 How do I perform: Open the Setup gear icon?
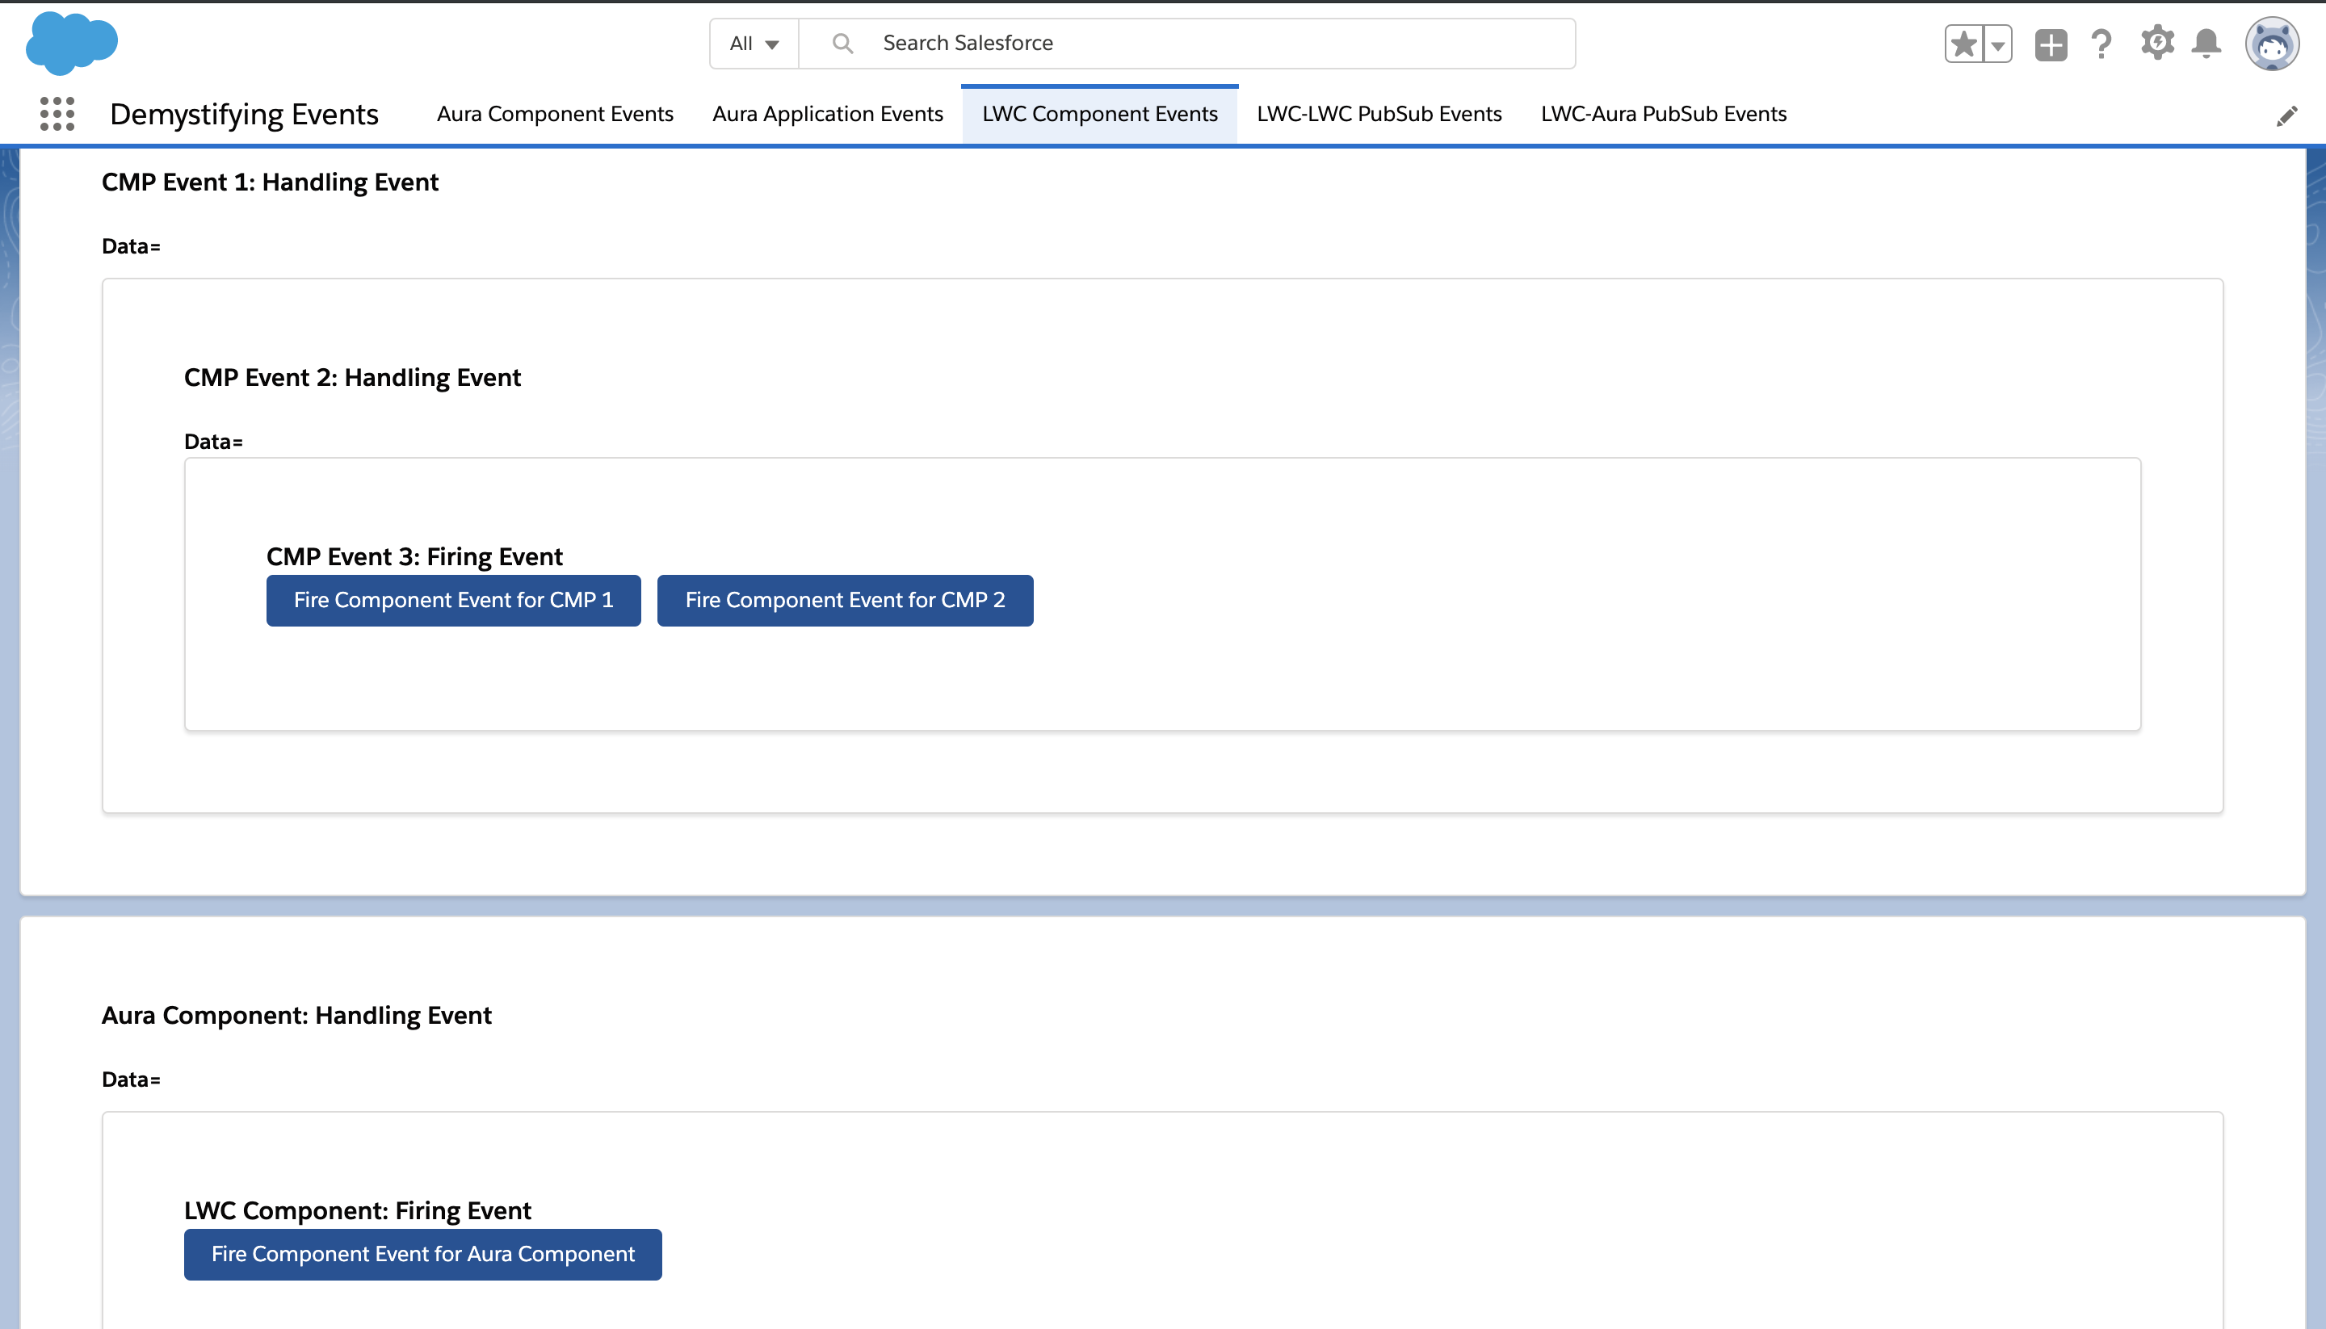(2156, 43)
